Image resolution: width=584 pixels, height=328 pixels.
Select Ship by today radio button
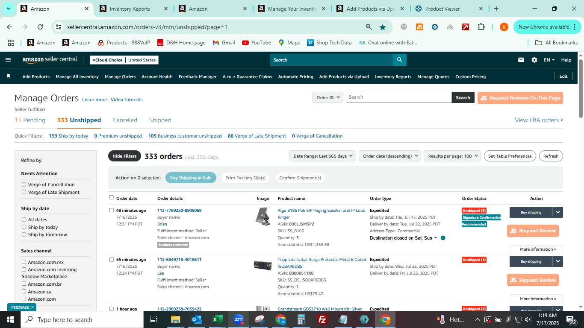(24, 227)
